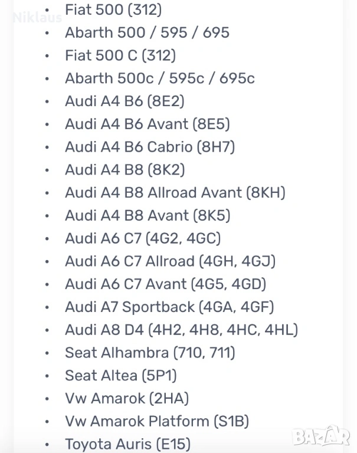This screenshot has width=357, height=453.
Task: Select the Audi A6 C7 Allroad entry
Action: [x=170, y=261]
